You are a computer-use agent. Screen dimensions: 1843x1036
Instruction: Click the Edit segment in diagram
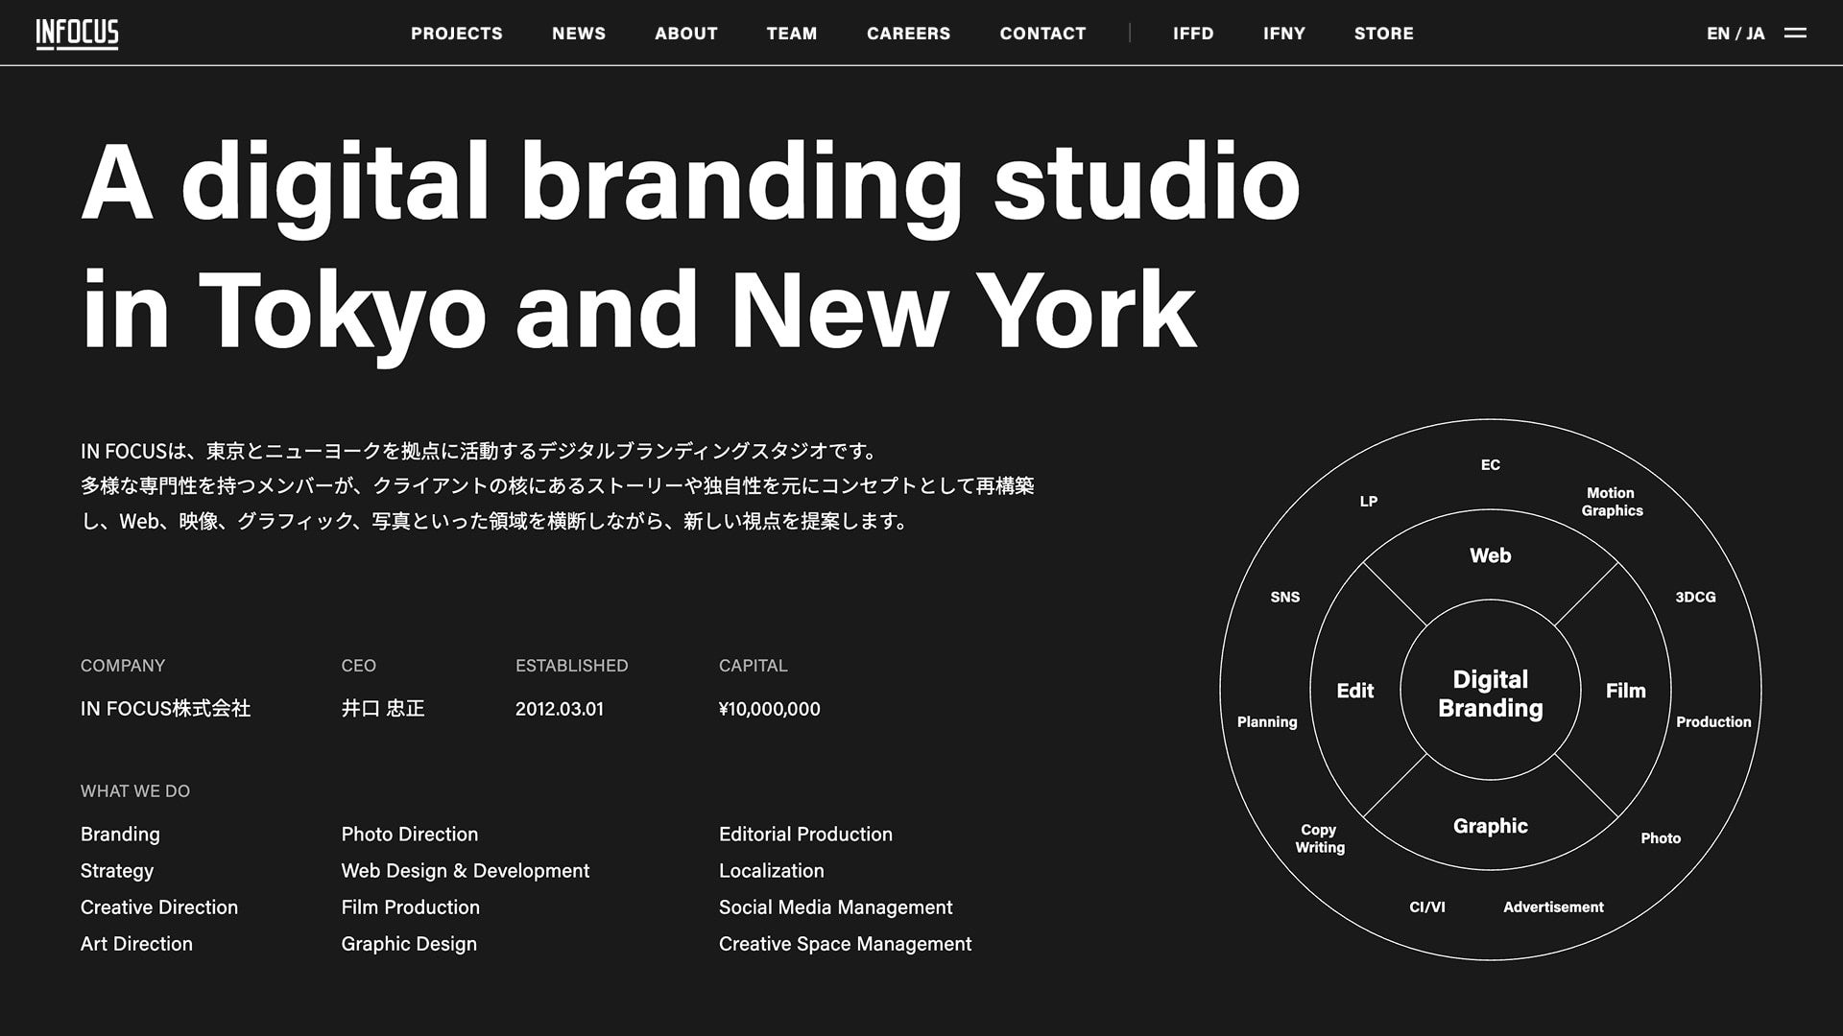1354,691
